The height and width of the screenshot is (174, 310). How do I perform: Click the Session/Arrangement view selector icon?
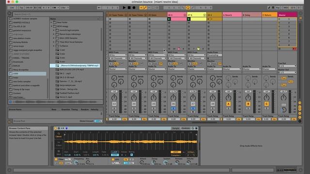click(x=300, y=18)
